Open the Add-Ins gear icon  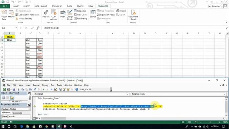click(x=46, y=14)
